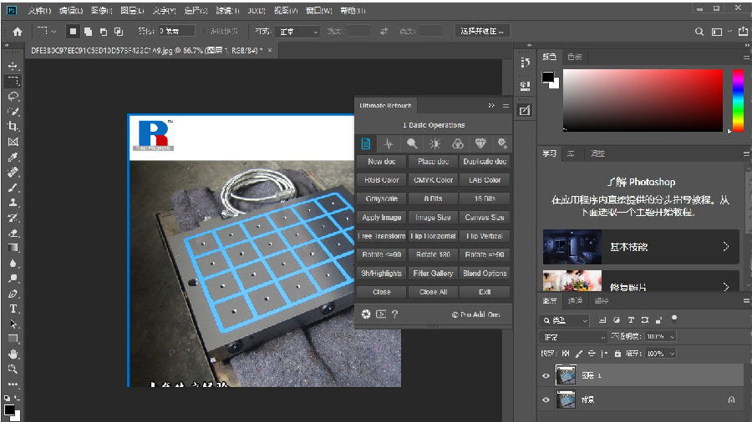Select the Gradient tool
752x422 pixels.
pos(13,248)
